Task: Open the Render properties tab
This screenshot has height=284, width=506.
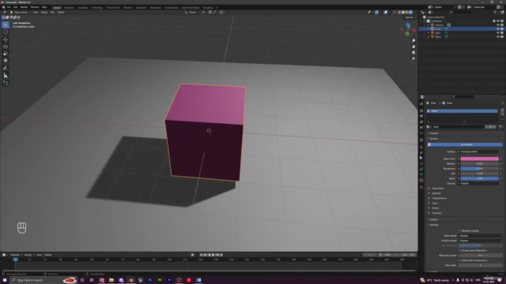Action: tap(421, 110)
